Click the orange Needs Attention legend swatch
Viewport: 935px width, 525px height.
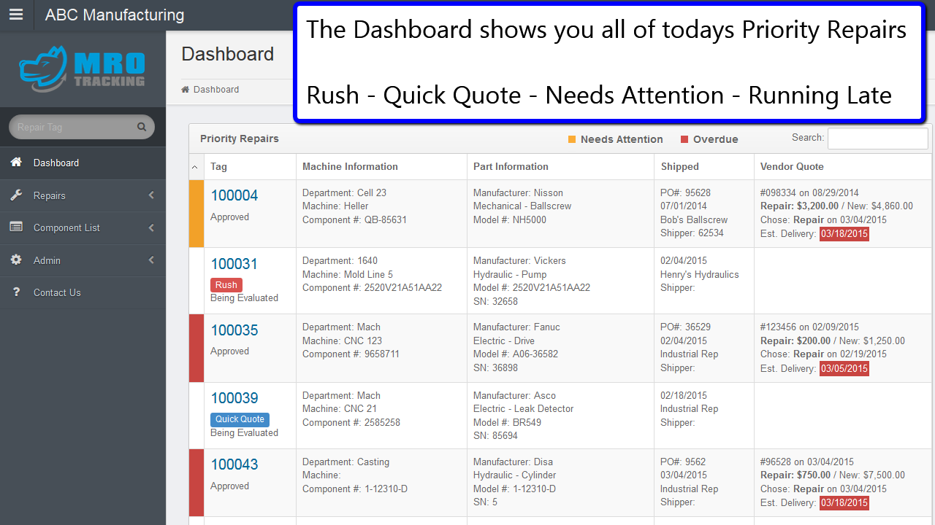click(x=572, y=139)
